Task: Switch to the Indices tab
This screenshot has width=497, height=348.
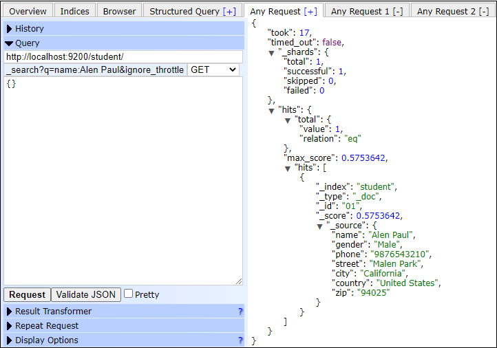Action: (x=75, y=11)
